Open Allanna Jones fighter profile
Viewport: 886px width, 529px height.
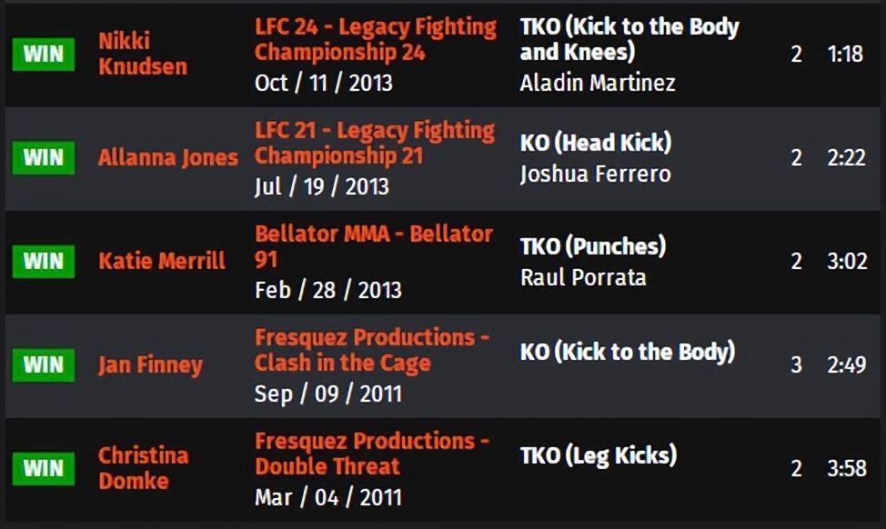point(167,157)
